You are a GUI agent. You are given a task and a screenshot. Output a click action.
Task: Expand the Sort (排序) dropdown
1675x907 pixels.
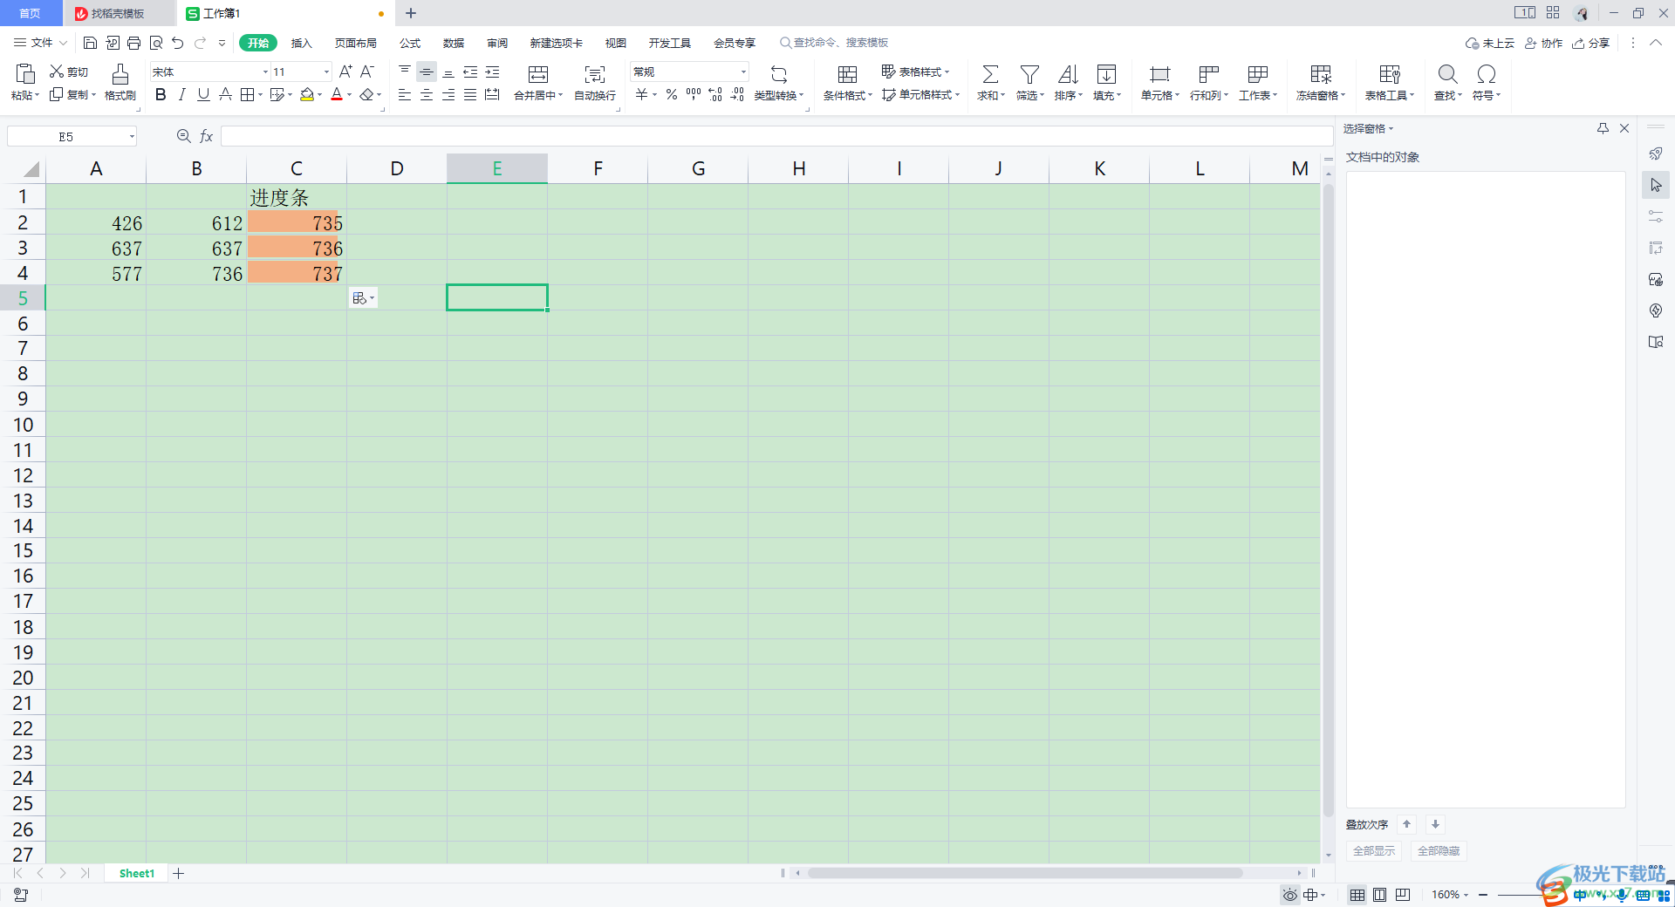[x=1080, y=95]
